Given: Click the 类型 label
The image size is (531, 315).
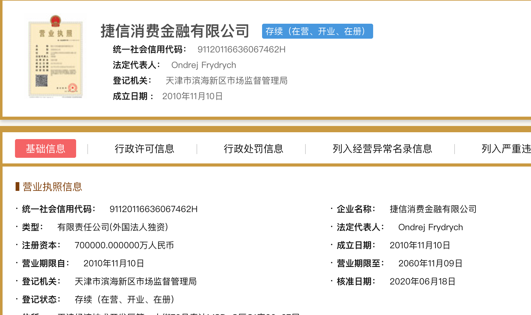Looking at the screenshot, I should 32,227.
